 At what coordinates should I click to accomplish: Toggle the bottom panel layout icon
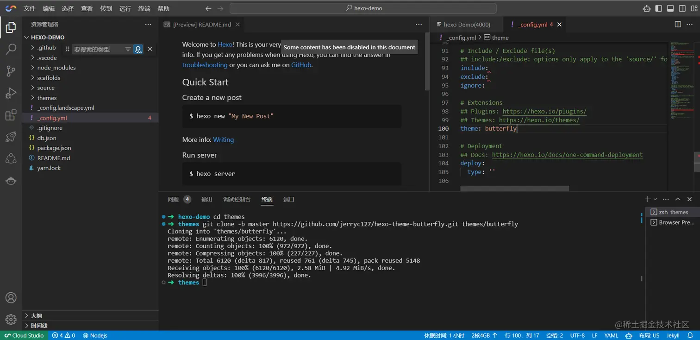(670, 8)
